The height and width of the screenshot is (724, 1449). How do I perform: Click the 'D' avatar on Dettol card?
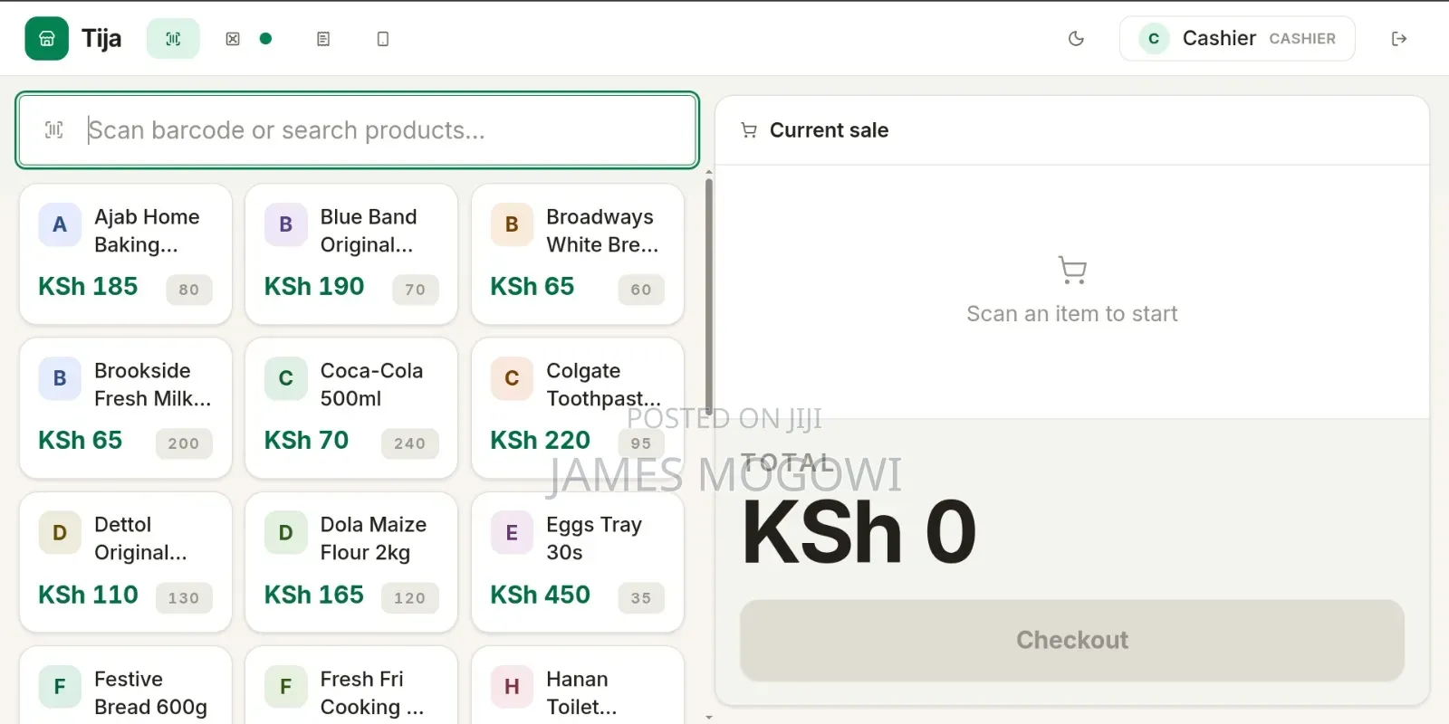click(60, 533)
